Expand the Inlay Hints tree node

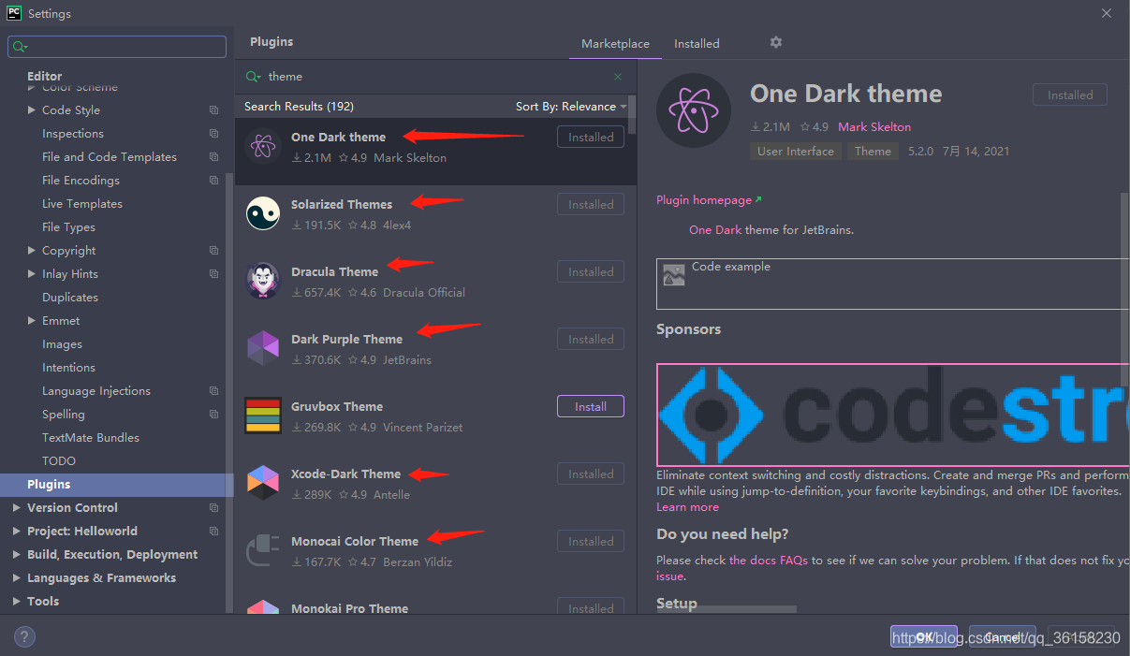coord(32,274)
